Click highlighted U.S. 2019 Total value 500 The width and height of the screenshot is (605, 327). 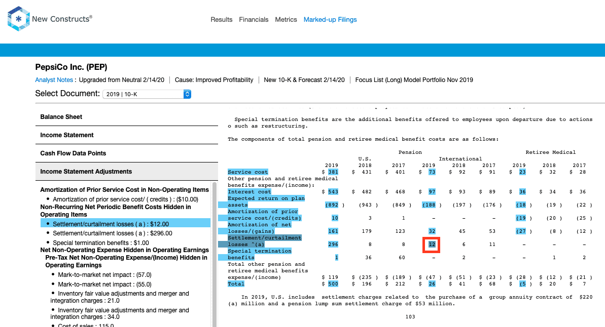(x=333, y=284)
